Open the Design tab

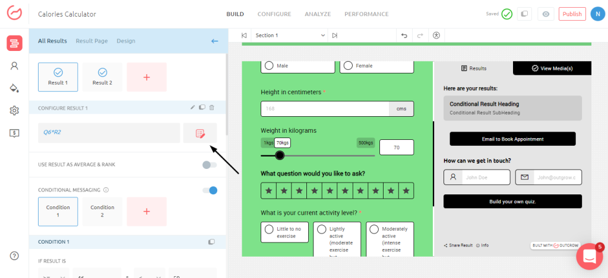tap(126, 41)
